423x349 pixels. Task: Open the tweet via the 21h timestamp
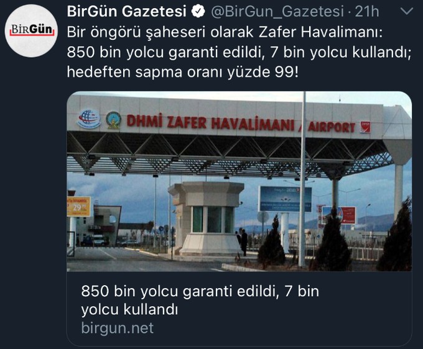click(366, 12)
